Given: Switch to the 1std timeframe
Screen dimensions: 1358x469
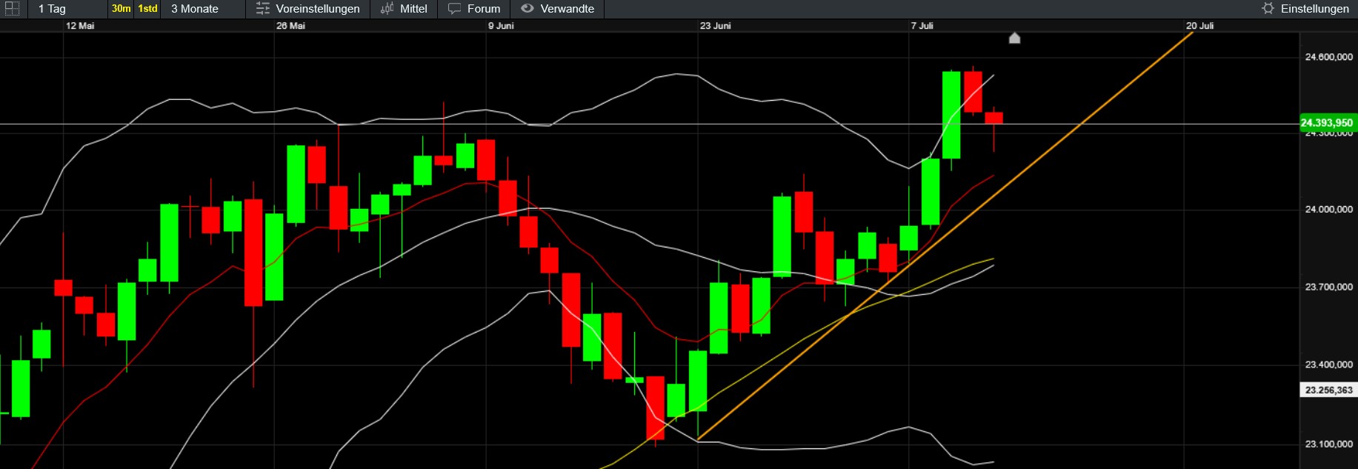Looking at the screenshot, I should [x=147, y=9].
